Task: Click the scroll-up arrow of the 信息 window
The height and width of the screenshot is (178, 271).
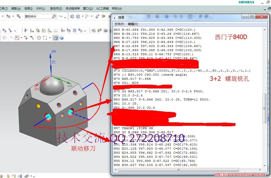Action: (x=265, y=30)
